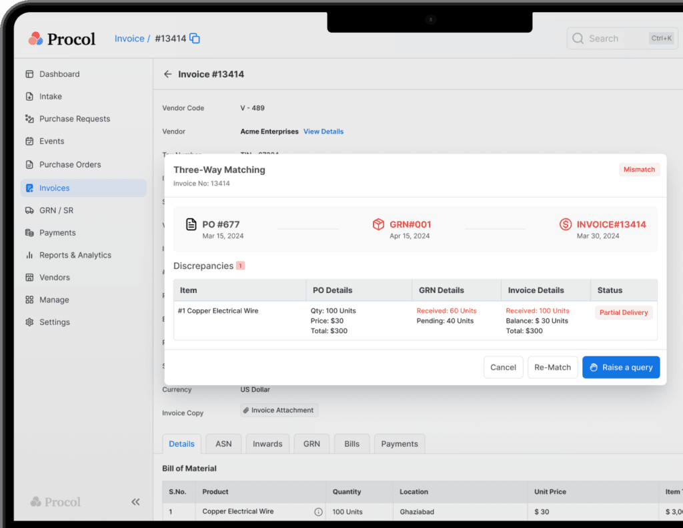
Task: Open Settings from the sidebar
Action: (54, 322)
